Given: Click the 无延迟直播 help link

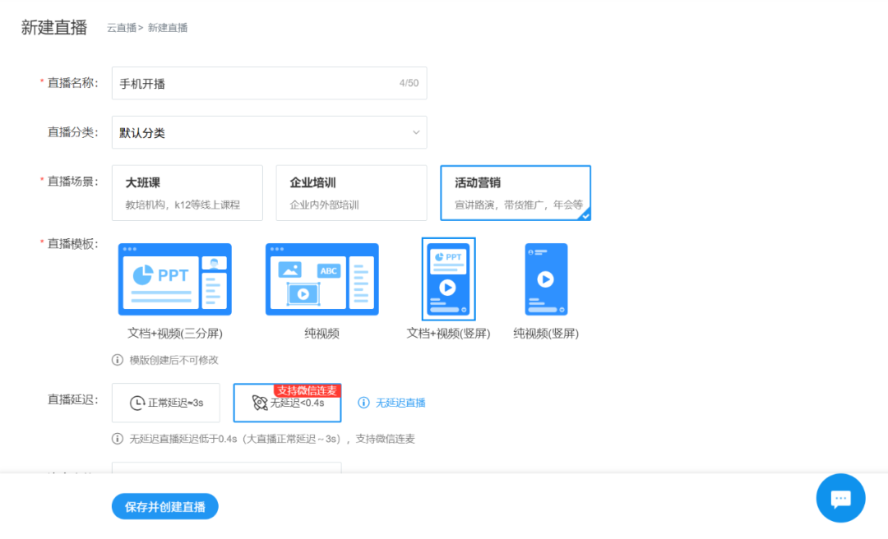Looking at the screenshot, I should point(400,403).
